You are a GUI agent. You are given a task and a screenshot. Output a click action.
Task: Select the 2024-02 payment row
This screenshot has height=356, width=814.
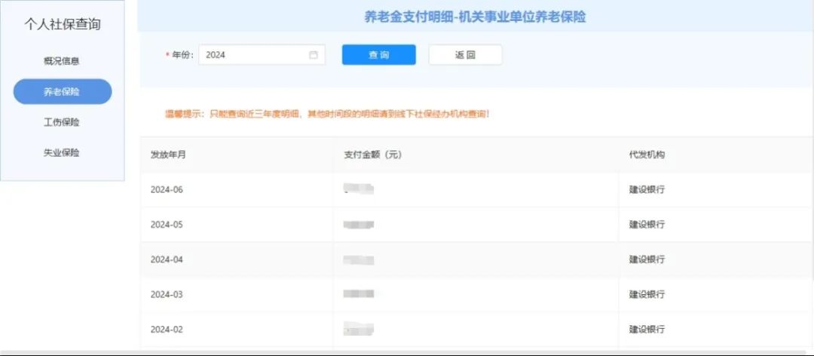click(167, 330)
